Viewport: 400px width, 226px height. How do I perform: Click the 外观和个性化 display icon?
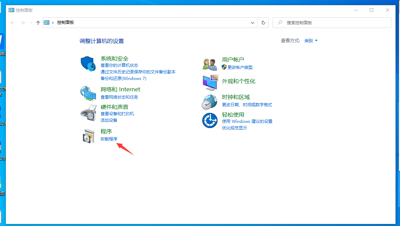[x=210, y=83]
